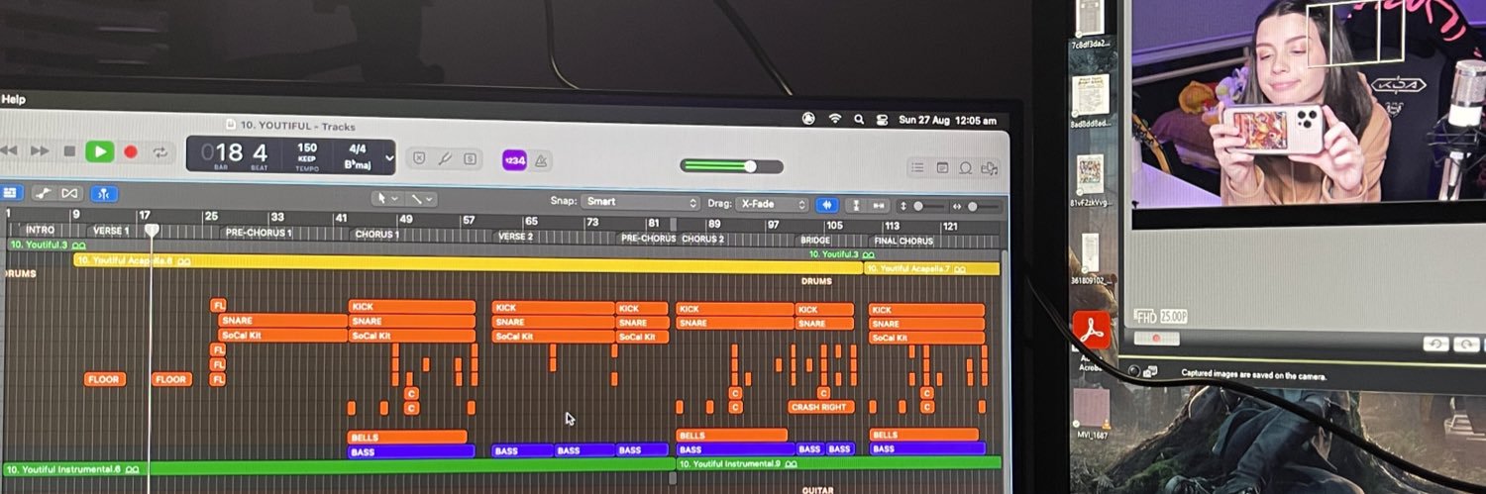The height and width of the screenshot is (494, 1486).
Task: Click the Wi-Fi menu bar icon
Action: coord(835,119)
